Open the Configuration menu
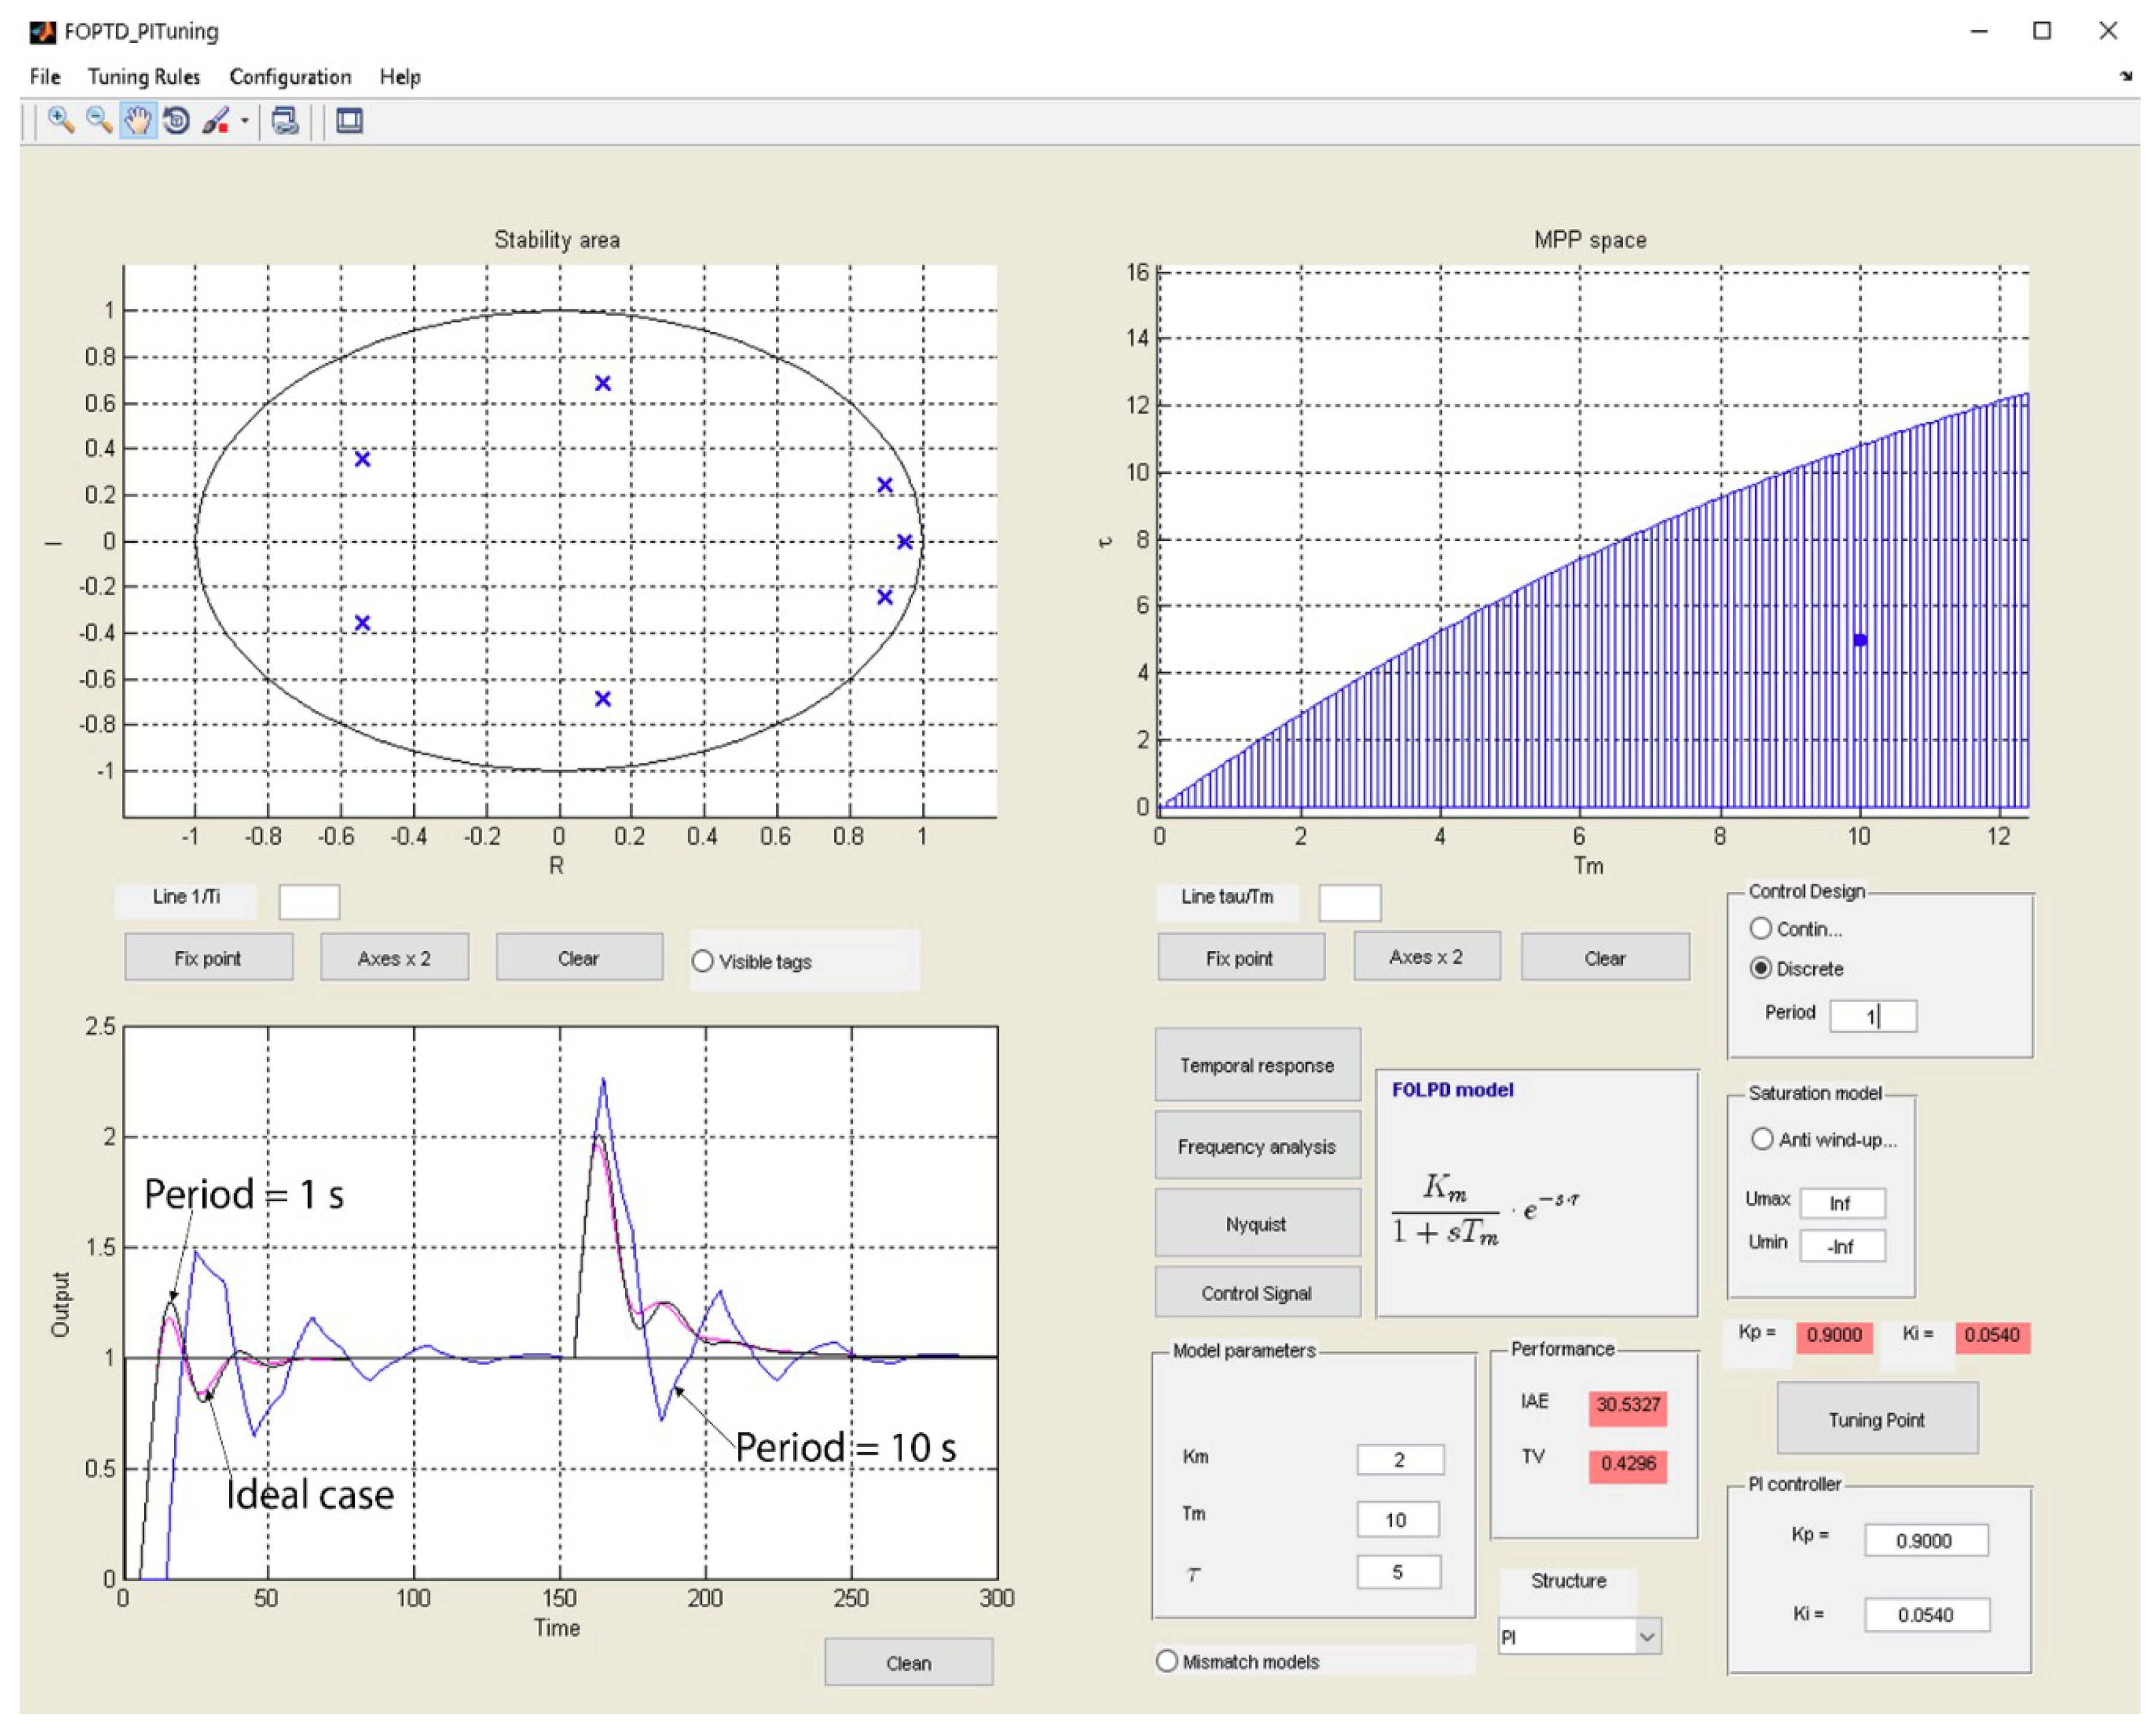This screenshot has width=2156, height=1733. pos(290,77)
